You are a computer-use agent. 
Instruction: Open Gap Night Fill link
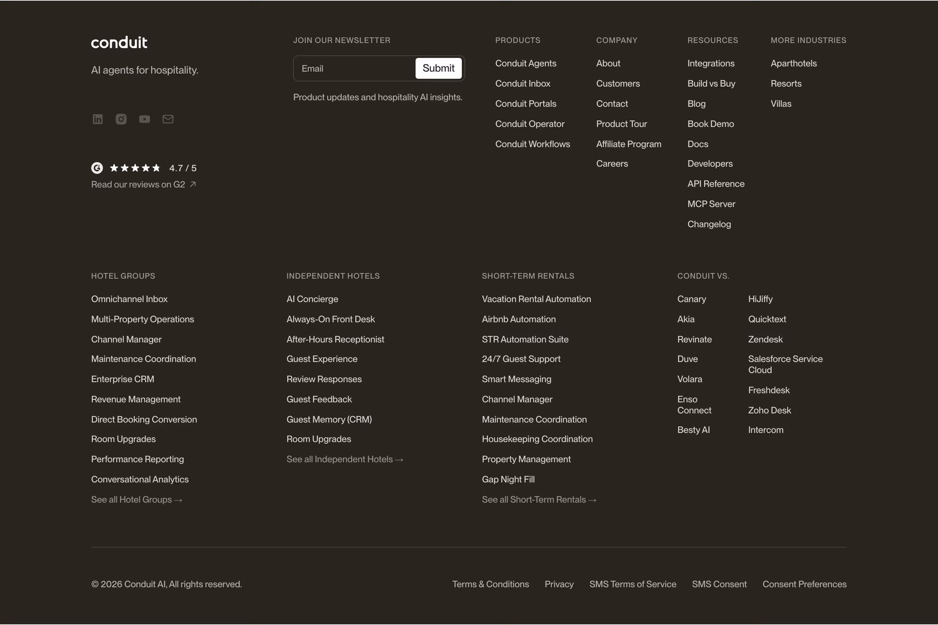pyautogui.click(x=508, y=479)
